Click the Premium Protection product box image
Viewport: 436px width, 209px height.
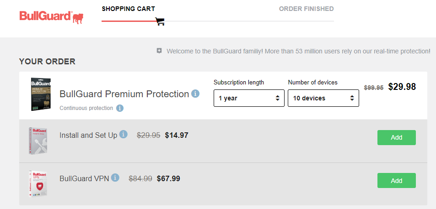41,94
